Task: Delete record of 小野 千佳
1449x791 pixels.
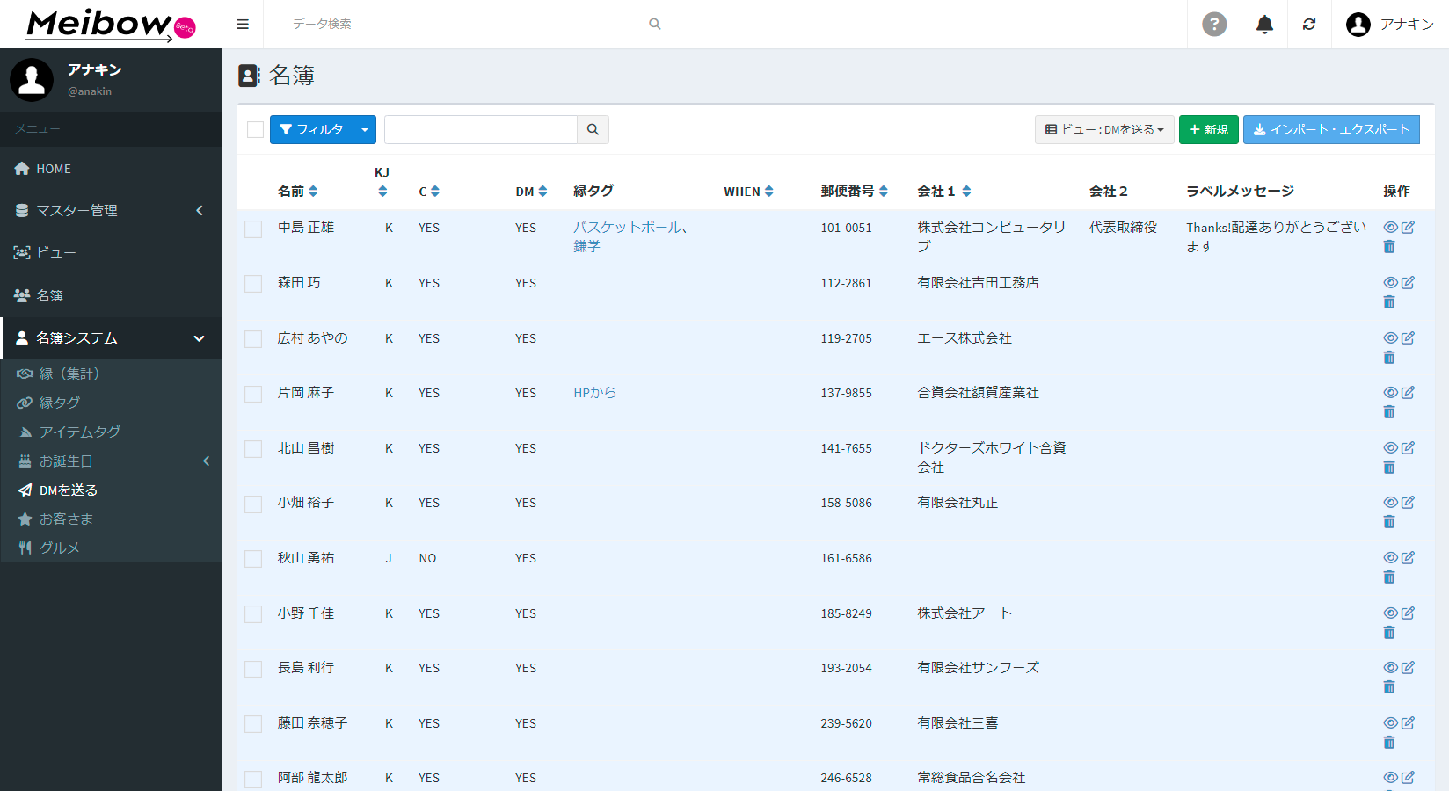Action: point(1389,633)
